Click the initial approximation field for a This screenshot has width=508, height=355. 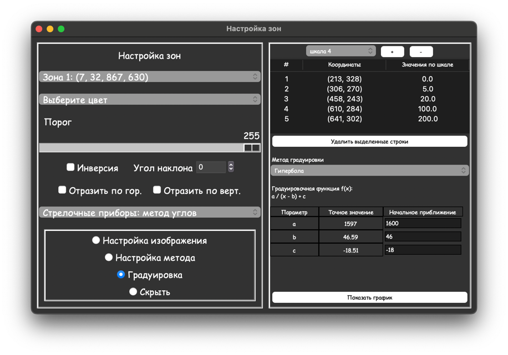click(422, 223)
